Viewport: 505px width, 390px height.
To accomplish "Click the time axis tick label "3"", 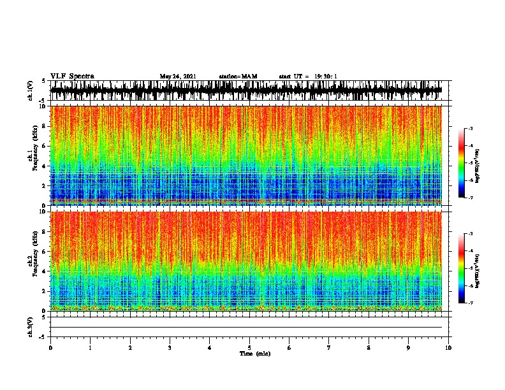I will click(x=170, y=348).
